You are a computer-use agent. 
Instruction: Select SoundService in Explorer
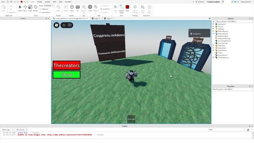tap(223, 55)
